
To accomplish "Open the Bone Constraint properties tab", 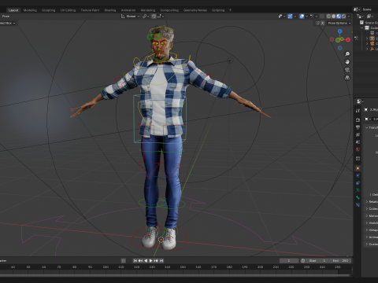I will click(x=358, y=205).
